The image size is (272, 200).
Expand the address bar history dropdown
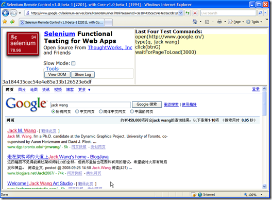coord(181,13)
